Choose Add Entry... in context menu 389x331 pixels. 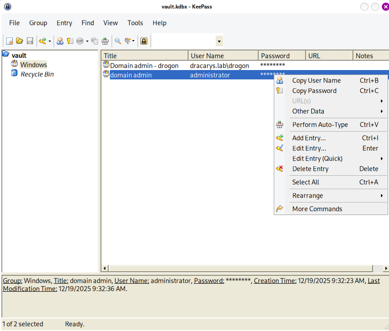tap(330, 138)
